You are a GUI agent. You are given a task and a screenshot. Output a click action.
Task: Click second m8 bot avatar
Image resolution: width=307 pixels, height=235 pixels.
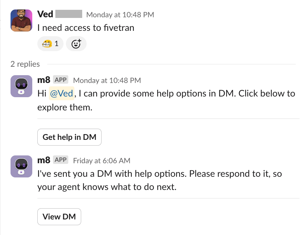click(x=21, y=166)
